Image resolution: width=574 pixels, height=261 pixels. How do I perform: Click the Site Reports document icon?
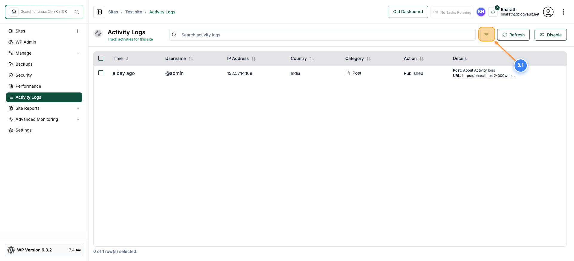[x=11, y=108]
